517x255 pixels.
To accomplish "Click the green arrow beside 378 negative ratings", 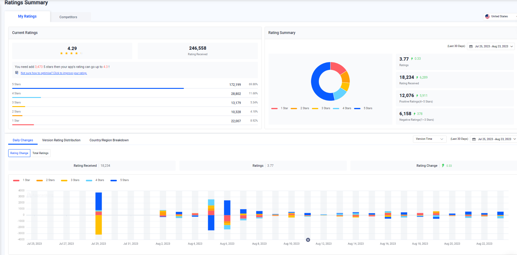I will coord(414,114).
